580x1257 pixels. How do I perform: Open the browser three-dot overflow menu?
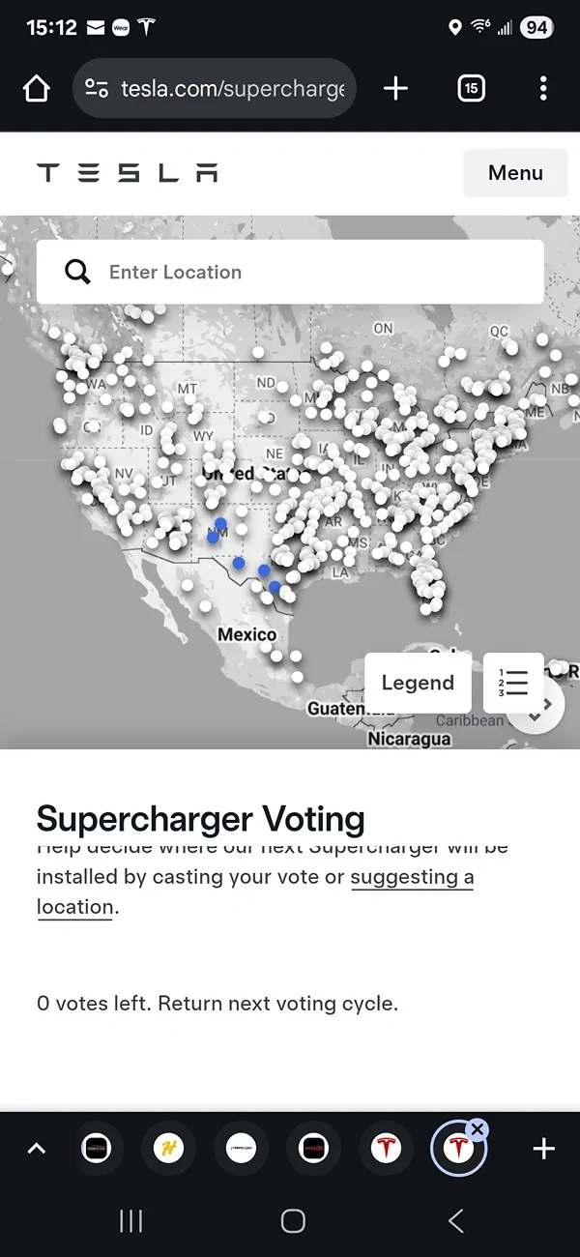coord(543,88)
